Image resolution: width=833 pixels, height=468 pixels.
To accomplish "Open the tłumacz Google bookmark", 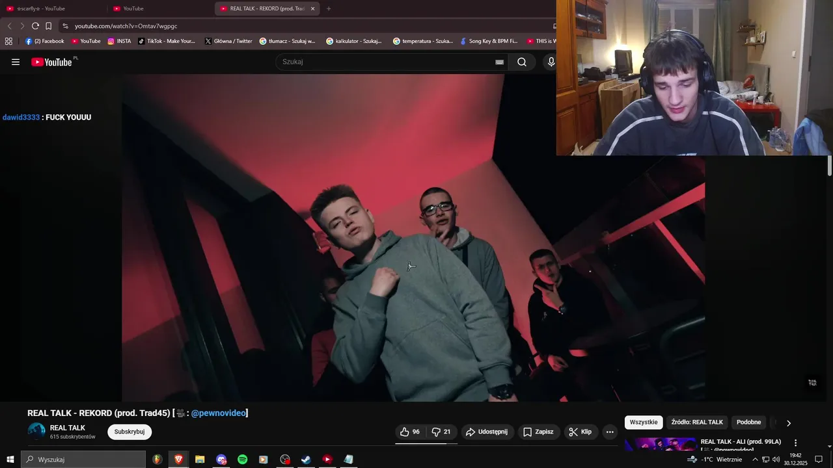I will pos(287,41).
